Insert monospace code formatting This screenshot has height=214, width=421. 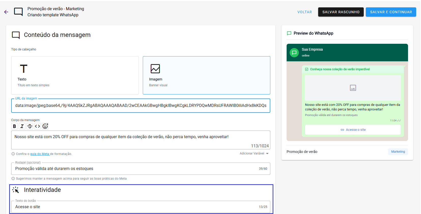(37, 126)
